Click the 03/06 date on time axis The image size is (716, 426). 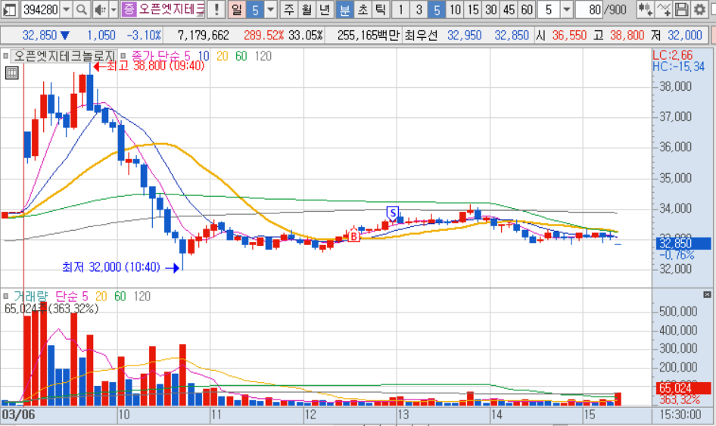(x=19, y=415)
